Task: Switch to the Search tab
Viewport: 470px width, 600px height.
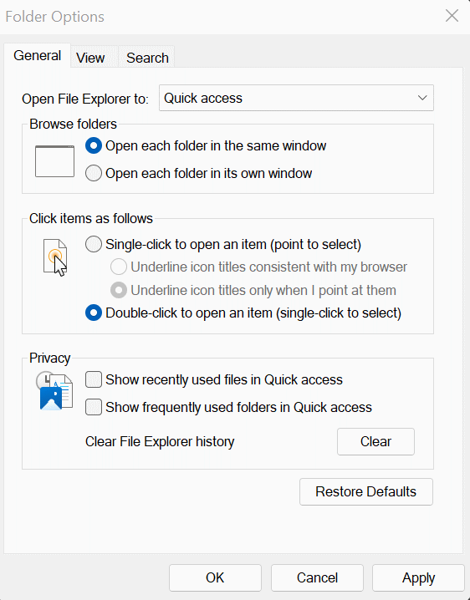Action: point(147,58)
